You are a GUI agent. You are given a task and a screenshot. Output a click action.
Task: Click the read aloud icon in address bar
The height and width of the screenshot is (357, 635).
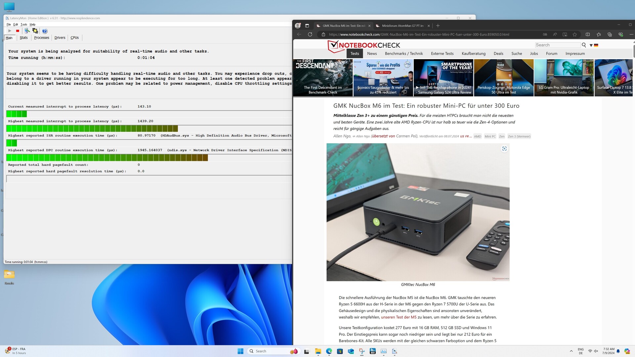pyautogui.click(x=555, y=34)
